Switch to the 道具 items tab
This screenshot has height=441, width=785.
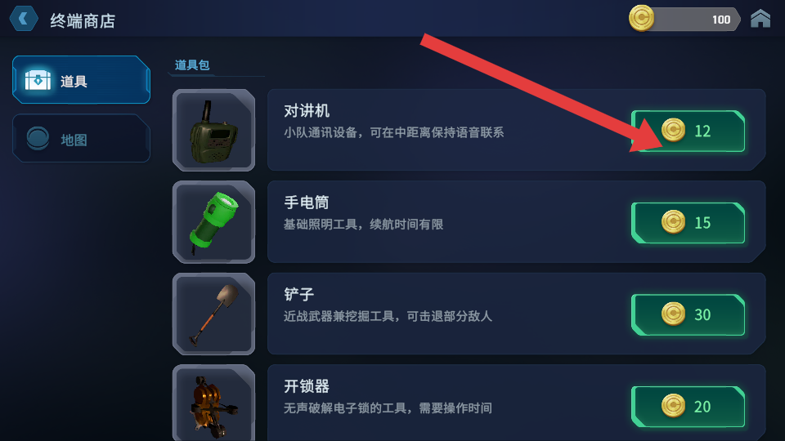pyautogui.click(x=81, y=80)
